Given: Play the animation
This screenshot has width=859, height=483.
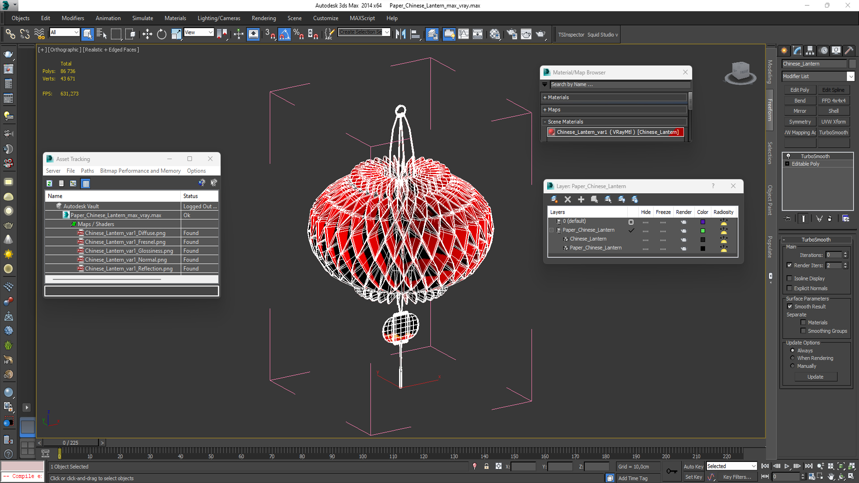Looking at the screenshot, I should (787, 466).
